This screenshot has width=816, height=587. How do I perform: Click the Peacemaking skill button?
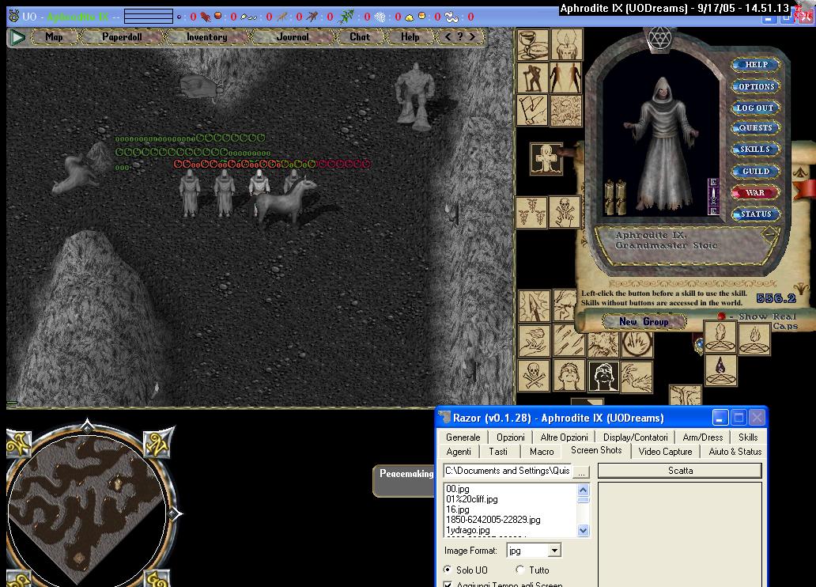[x=406, y=480]
